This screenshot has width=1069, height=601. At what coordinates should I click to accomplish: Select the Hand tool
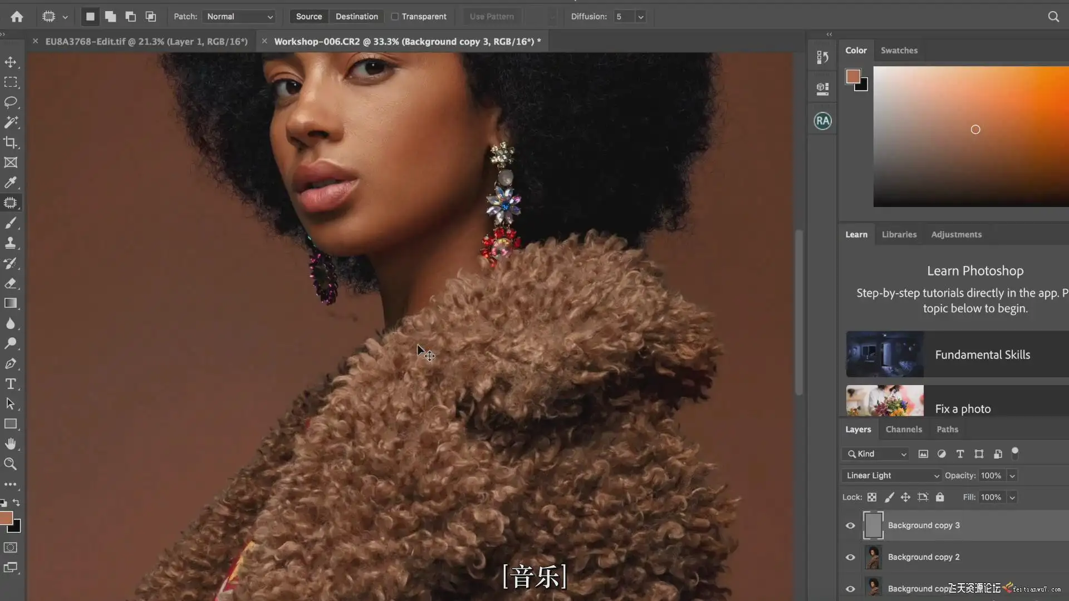tap(11, 444)
